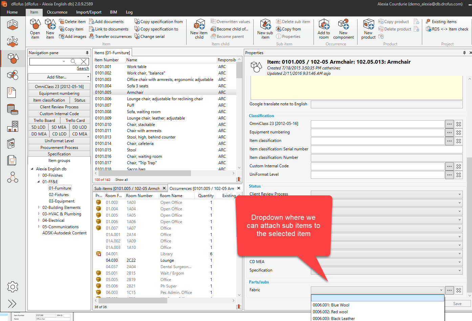
Task: Open the Fabric dropdown
Action: click(441, 290)
